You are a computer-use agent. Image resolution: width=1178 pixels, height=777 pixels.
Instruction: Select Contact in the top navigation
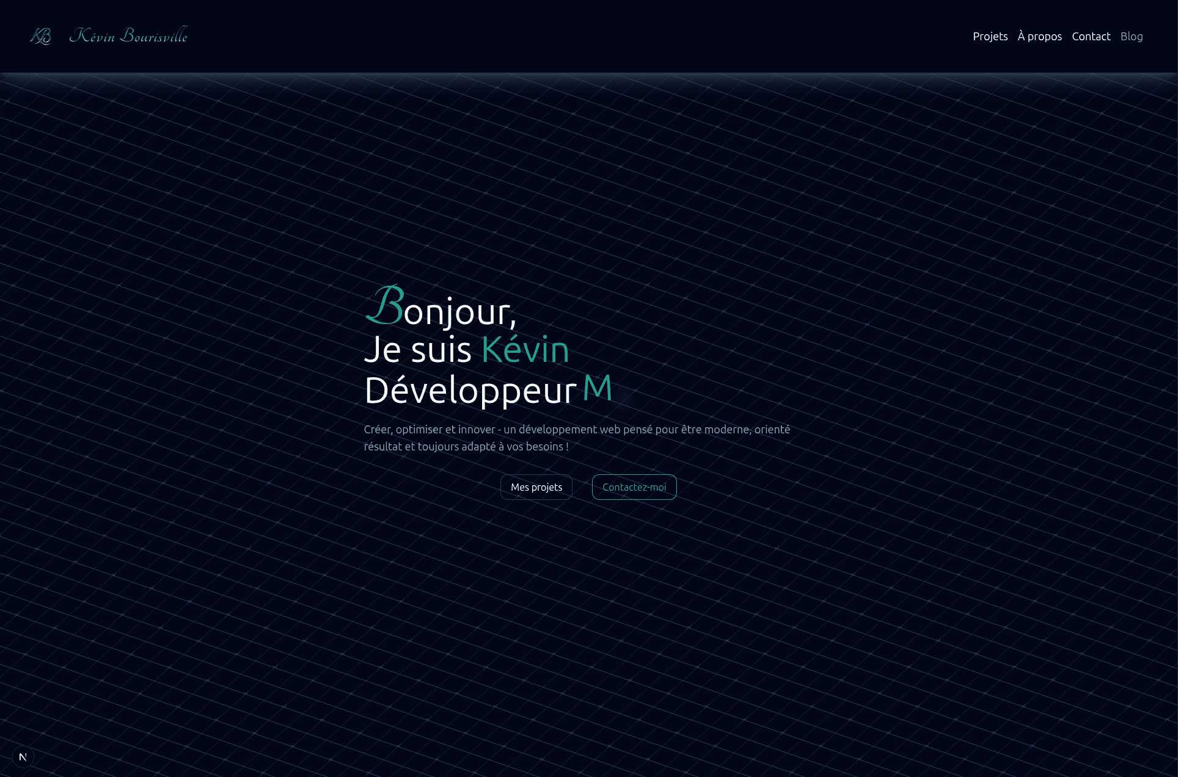(x=1091, y=36)
